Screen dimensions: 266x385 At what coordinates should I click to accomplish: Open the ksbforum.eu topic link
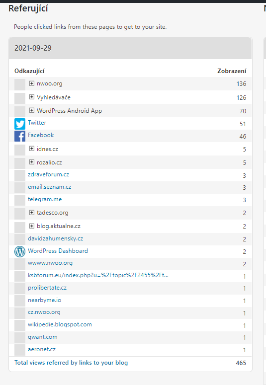click(98, 275)
